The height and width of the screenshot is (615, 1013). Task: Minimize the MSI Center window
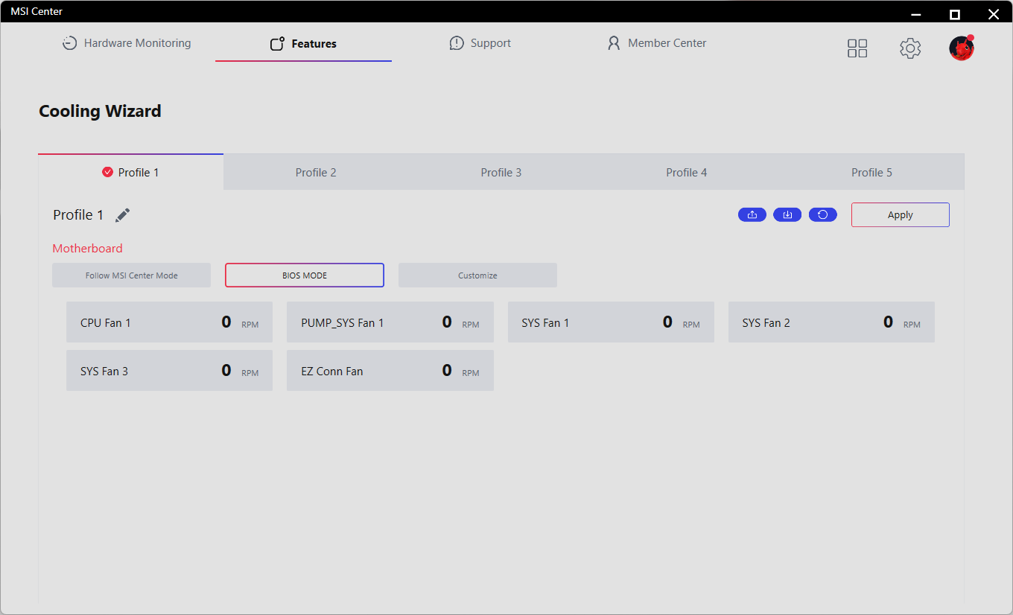click(x=916, y=13)
